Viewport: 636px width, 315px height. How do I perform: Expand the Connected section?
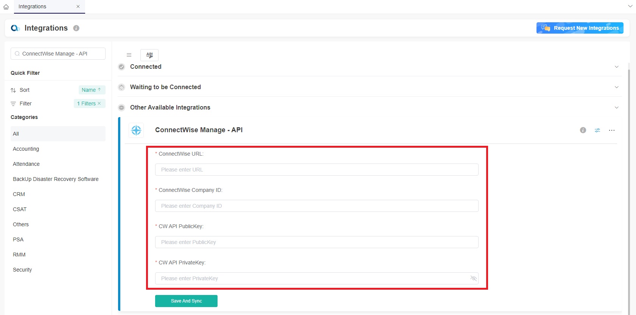(616, 67)
